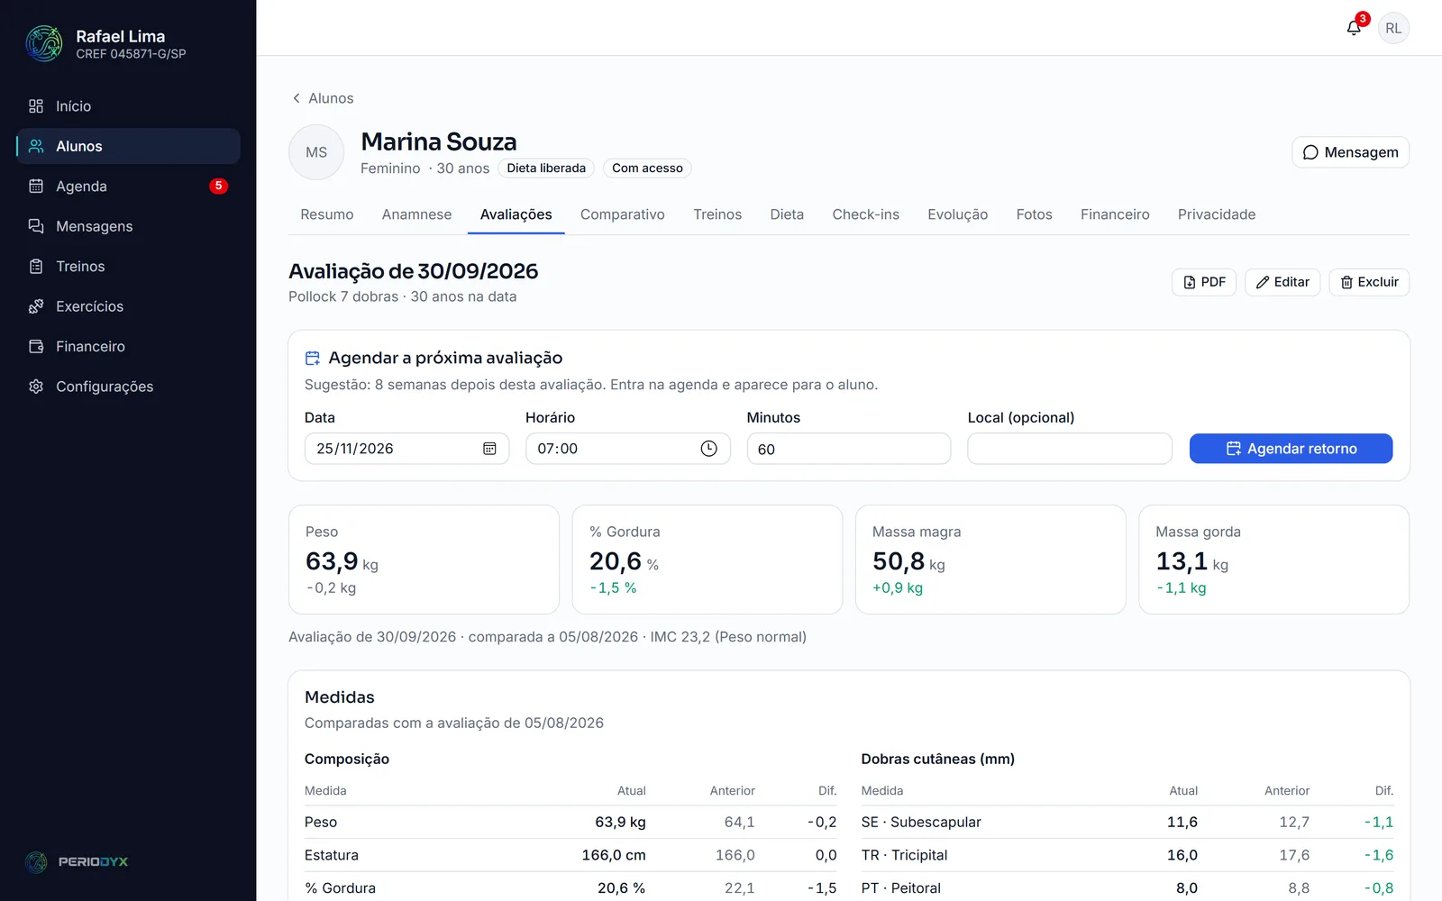This screenshot has width=1442, height=901.
Task: Click the Peso card value 63,9
Action: point(332,561)
